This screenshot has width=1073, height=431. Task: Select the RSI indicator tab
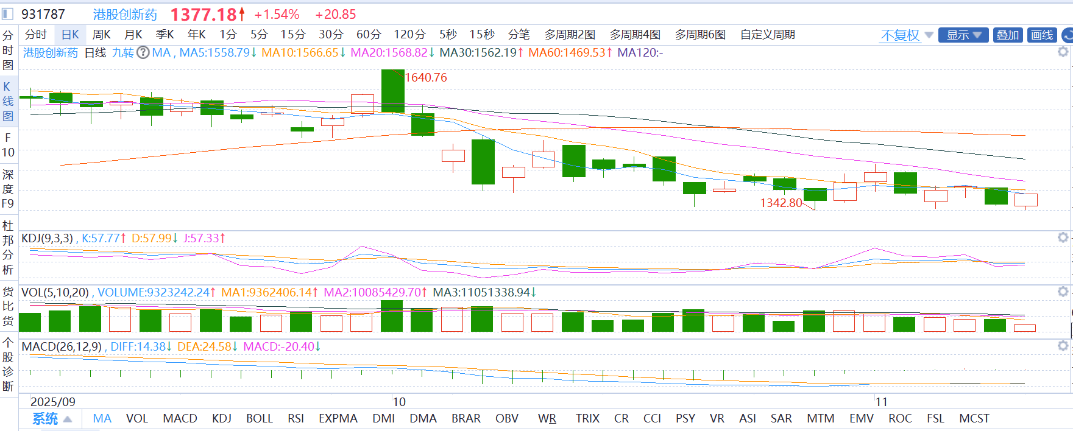pyautogui.click(x=296, y=419)
